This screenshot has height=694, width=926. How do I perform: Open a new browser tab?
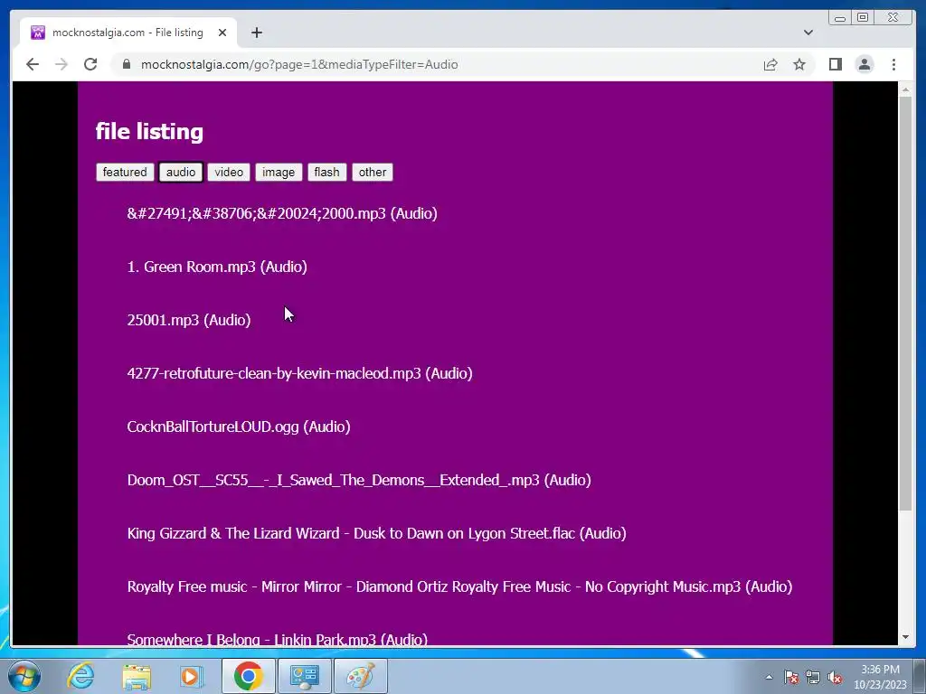[256, 33]
